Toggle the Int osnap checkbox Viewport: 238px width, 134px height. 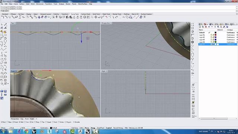[x=30, y=122]
